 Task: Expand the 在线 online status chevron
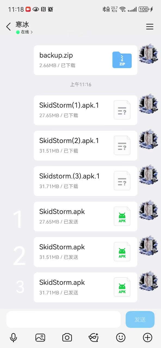point(32,32)
